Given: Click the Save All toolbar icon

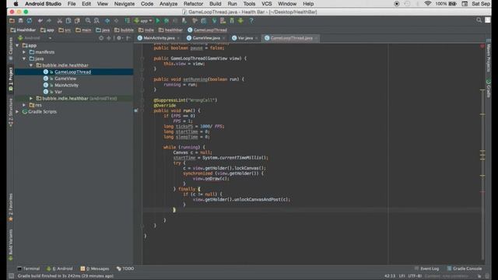Looking at the screenshot, I should coord(21,21).
